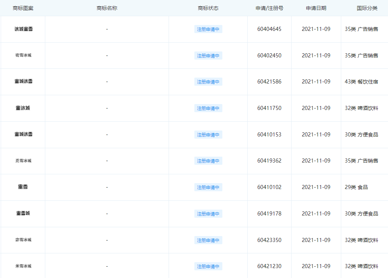The height and width of the screenshot is (278, 388).
Task: Click the 商标名称 dash cell in row 60411750
Action: (107, 108)
